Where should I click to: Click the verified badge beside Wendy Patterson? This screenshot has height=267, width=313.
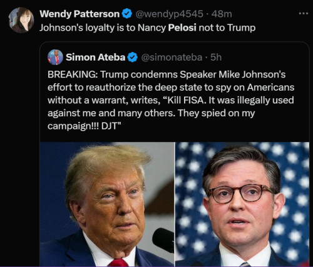[126, 14]
